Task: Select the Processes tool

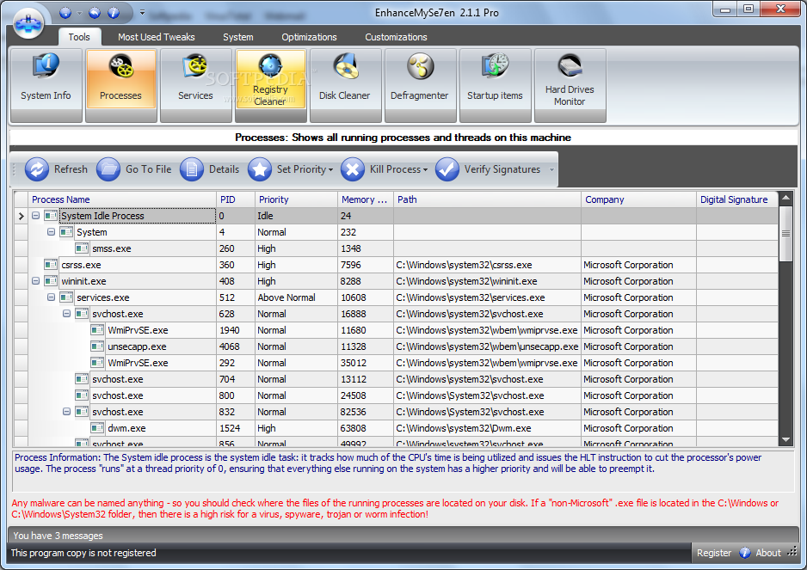Action: tap(120, 83)
